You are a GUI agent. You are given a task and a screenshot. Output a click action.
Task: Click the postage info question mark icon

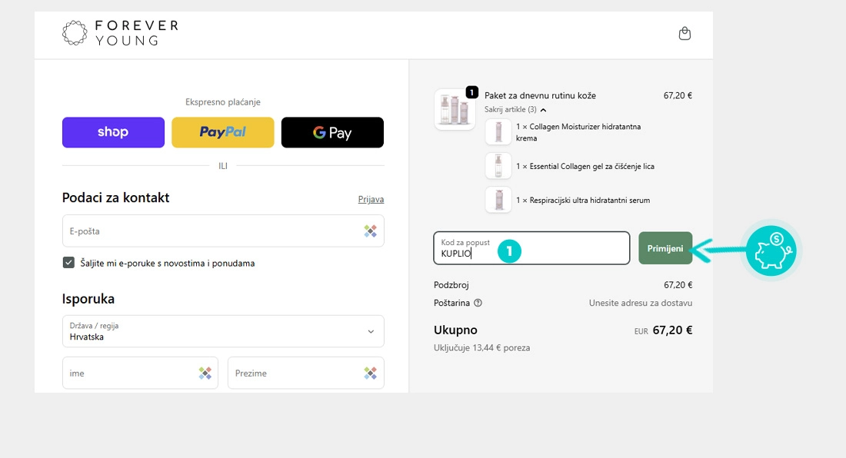tap(478, 303)
